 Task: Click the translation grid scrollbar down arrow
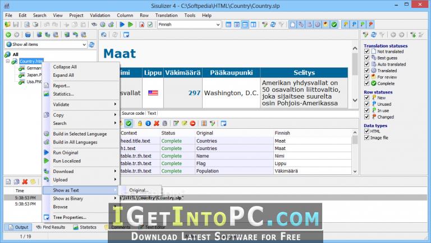pyautogui.click(x=355, y=171)
